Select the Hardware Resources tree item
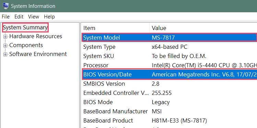 [36, 36]
